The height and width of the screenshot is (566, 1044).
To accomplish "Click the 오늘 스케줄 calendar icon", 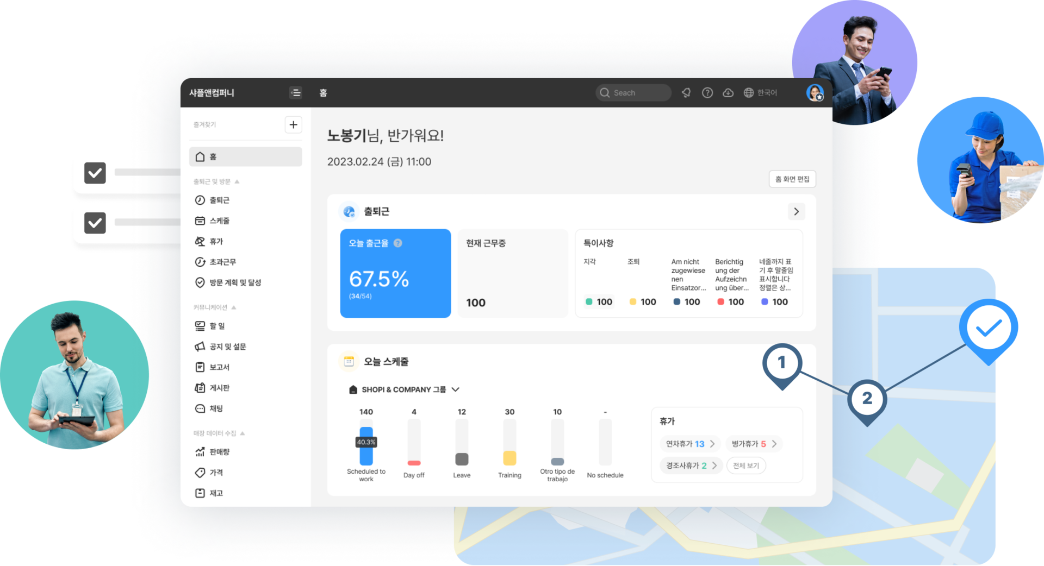I will 349,362.
